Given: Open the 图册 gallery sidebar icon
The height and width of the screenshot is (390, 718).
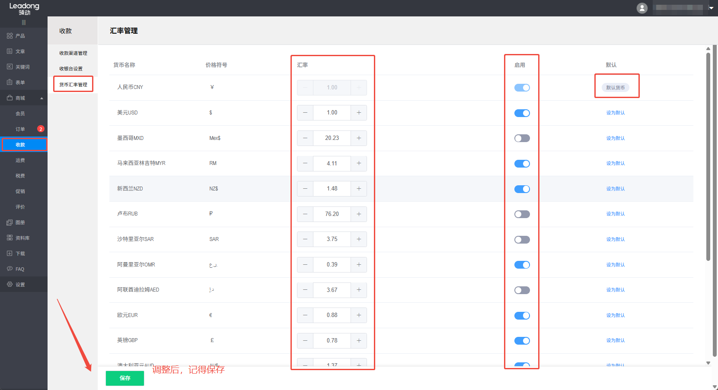Looking at the screenshot, I should [10, 222].
